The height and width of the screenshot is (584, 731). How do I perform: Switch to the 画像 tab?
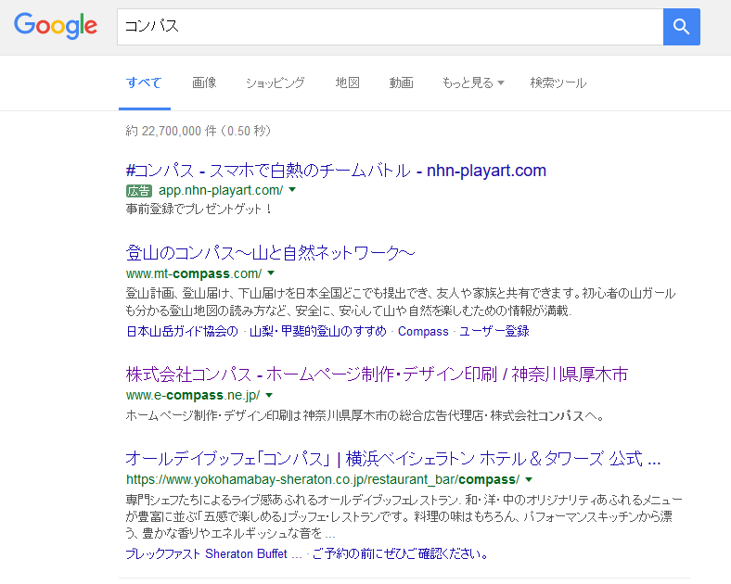[204, 83]
